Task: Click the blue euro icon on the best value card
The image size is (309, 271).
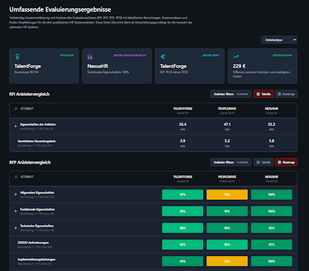Action: click(163, 57)
